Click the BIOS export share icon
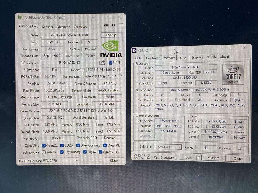Screen dimensions: 258x193 (102, 63)
